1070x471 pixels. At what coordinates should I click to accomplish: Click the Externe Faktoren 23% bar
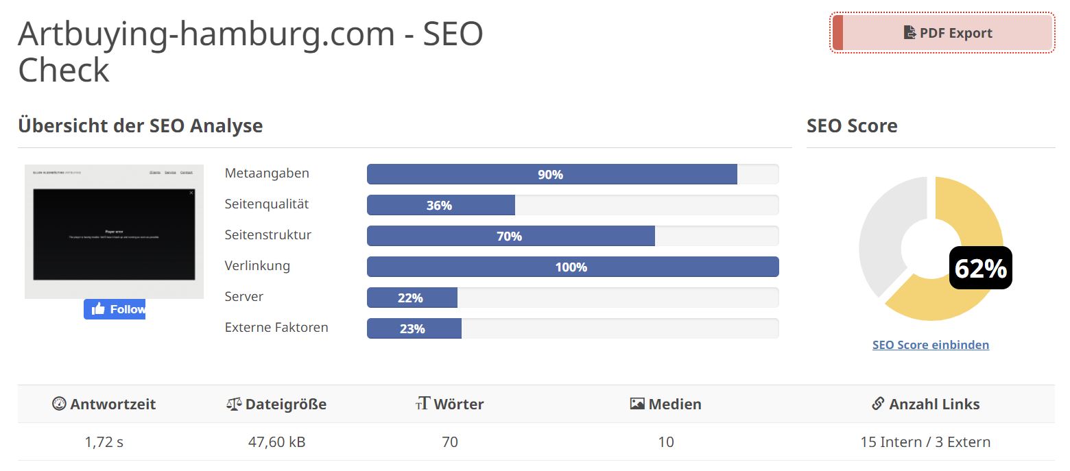coord(573,328)
